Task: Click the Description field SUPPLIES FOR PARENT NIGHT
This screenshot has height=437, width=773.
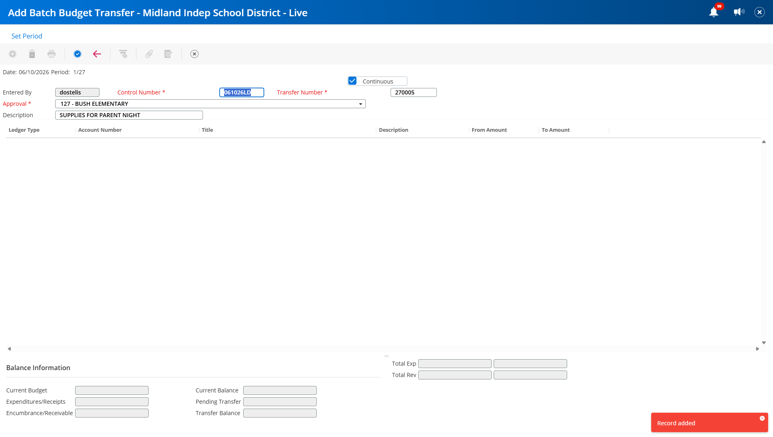Action: [x=129, y=115]
